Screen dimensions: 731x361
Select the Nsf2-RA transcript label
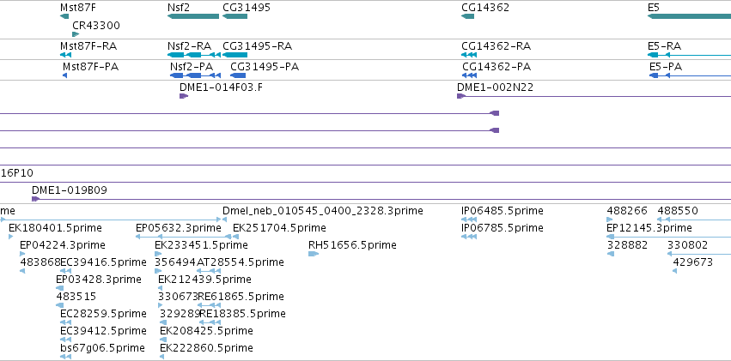[189, 46]
